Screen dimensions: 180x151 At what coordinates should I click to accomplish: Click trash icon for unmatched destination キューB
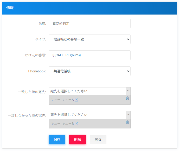click(x=127, y=122)
